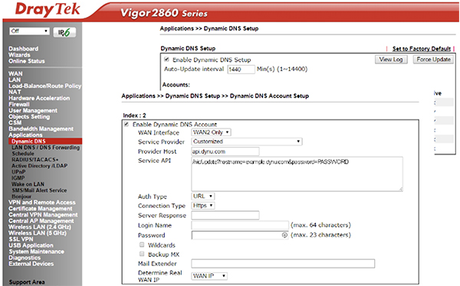Screen dimensions: 460x286
Task: Click the Auto-Update interval field
Action: [x=242, y=70]
